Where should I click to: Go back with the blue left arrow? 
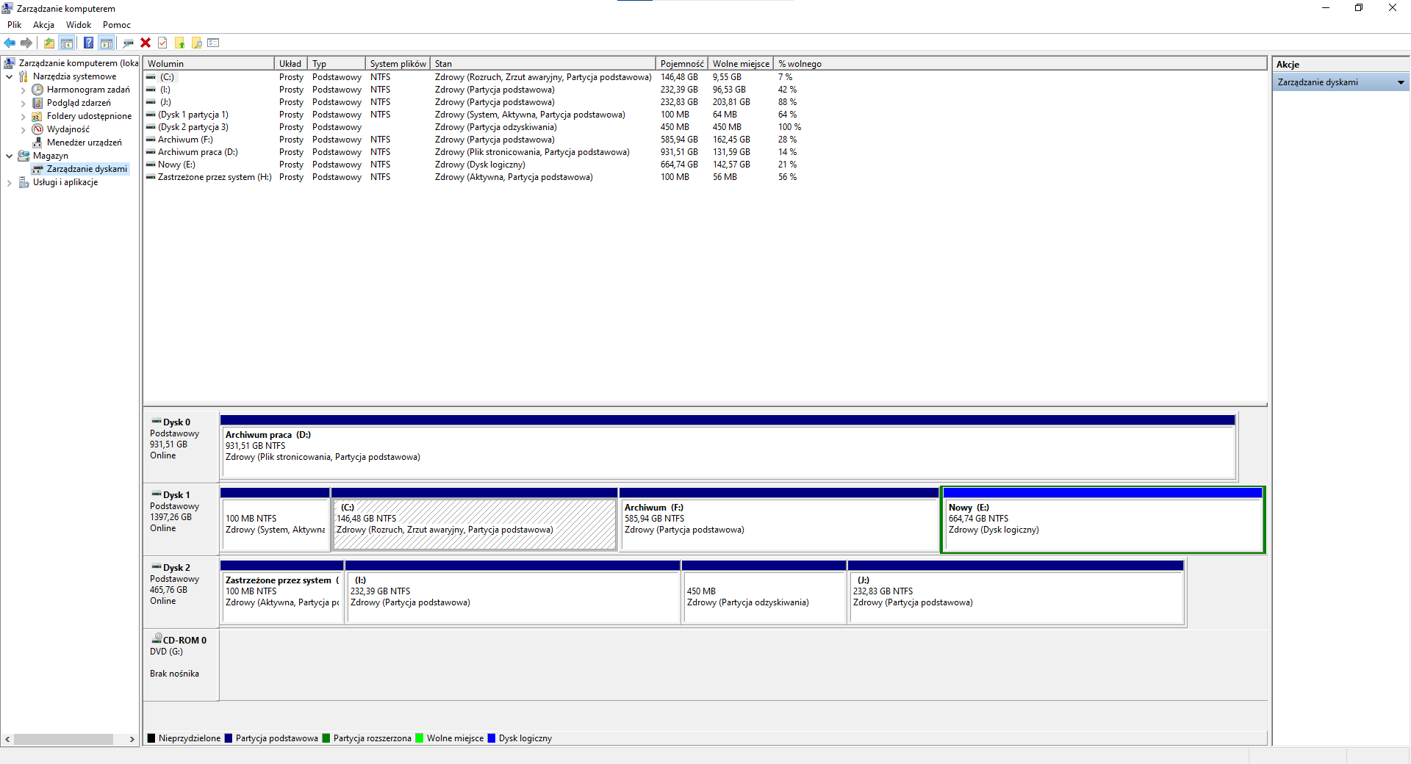(x=10, y=43)
